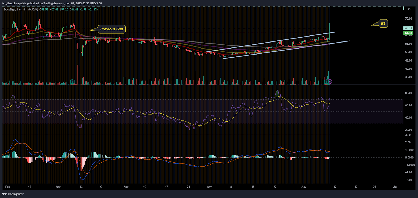Click the Feb label on time axis
418x198 pixels.
click(8, 187)
